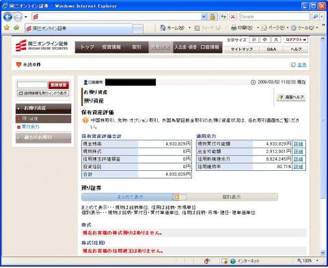Open 詳細 link for 出金可能額
This screenshot has width=328, height=268.
click(298, 152)
